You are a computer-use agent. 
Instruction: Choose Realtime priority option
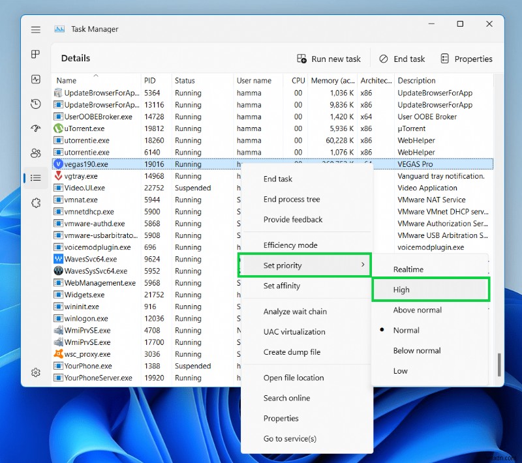pyautogui.click(x=408, y=269)
